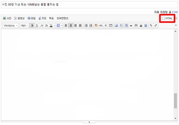179x125 pixels.
Task: Insert a URL link
Action: [101, 26]
